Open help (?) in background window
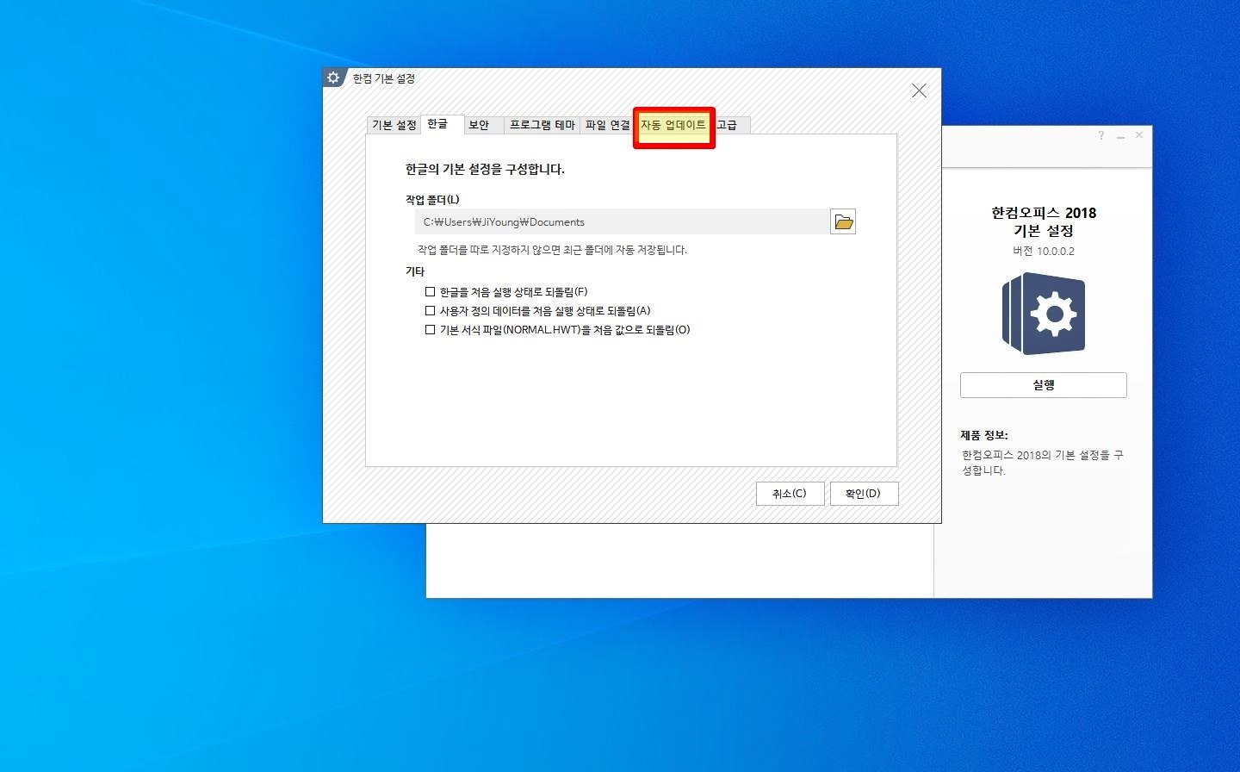Image resolution: width=1240 pixels, height=772 pixels. 1101,136
